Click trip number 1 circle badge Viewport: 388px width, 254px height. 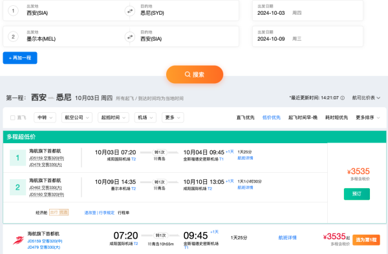[13, 11]
